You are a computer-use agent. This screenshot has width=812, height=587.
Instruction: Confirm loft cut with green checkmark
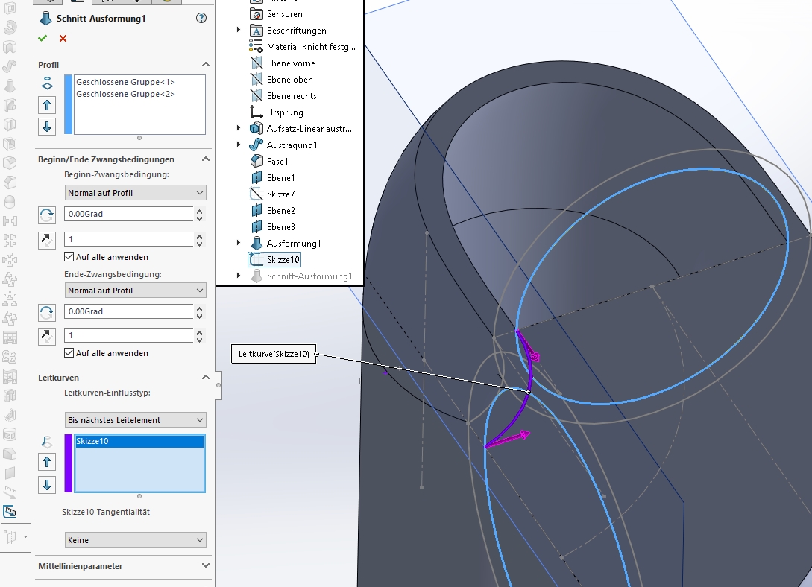click(x=43, y=38)
